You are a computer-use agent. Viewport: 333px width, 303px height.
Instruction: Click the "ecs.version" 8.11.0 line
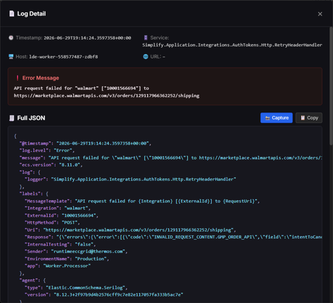tap(51, 165)
